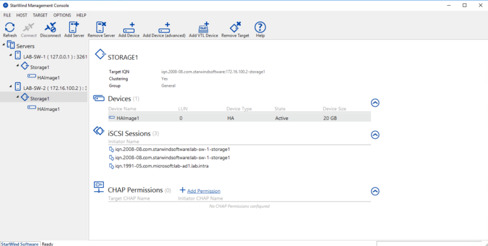
Task: Collapse the Devices section chevron
Action: 375,103
